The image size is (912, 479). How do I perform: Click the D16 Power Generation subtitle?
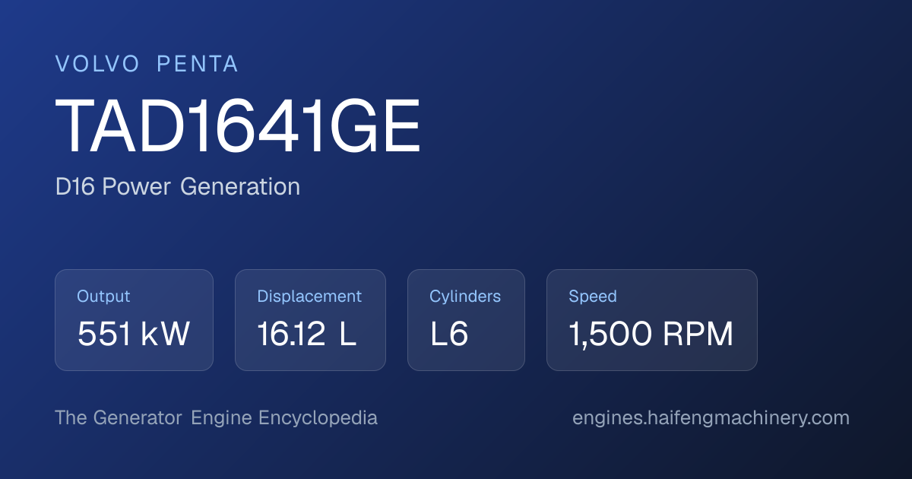(x=178, y=186)
